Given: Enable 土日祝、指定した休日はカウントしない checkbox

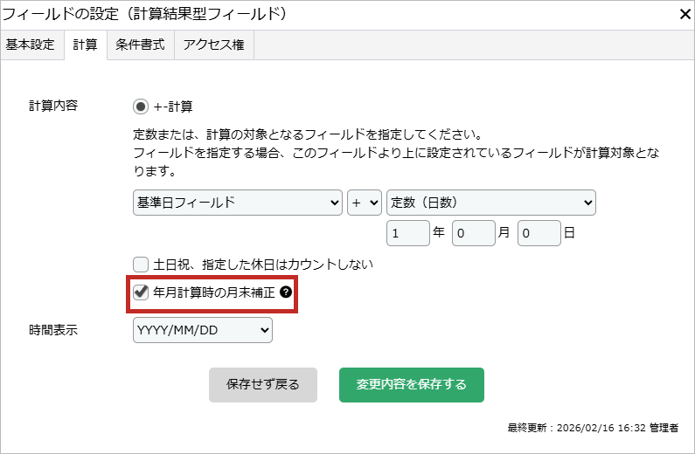Looking at the screenshot, I should click(x=141, y=264).
